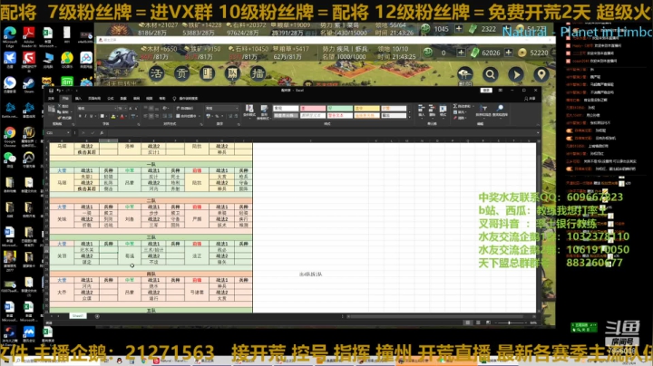Toggle underline formatting in Excel
The image size is (653, 366).
click(x=91, y=116)
